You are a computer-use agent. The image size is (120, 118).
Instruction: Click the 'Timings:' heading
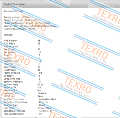point(8,35)
